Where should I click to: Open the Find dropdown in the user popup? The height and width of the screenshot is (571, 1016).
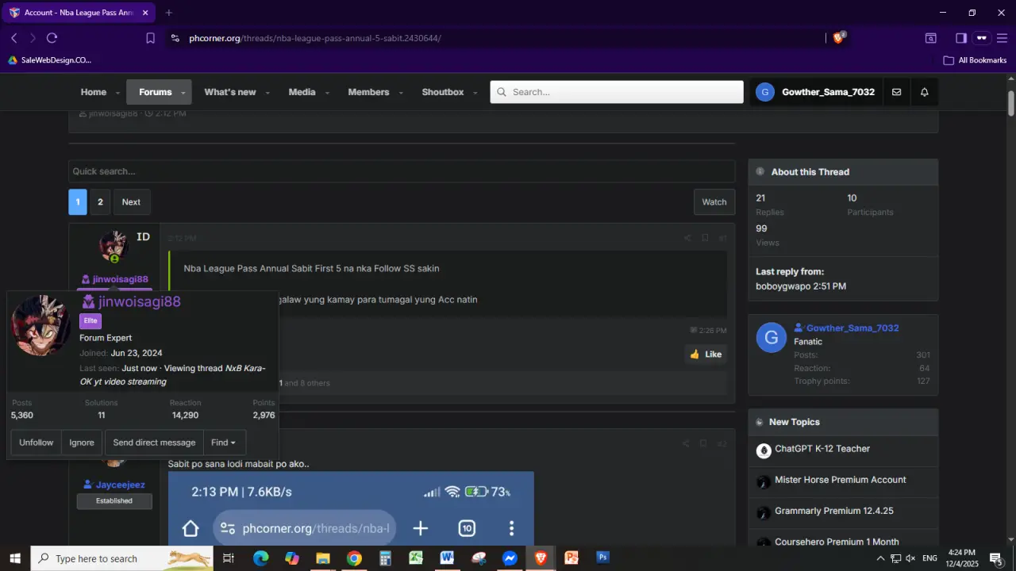coord(224,443)
